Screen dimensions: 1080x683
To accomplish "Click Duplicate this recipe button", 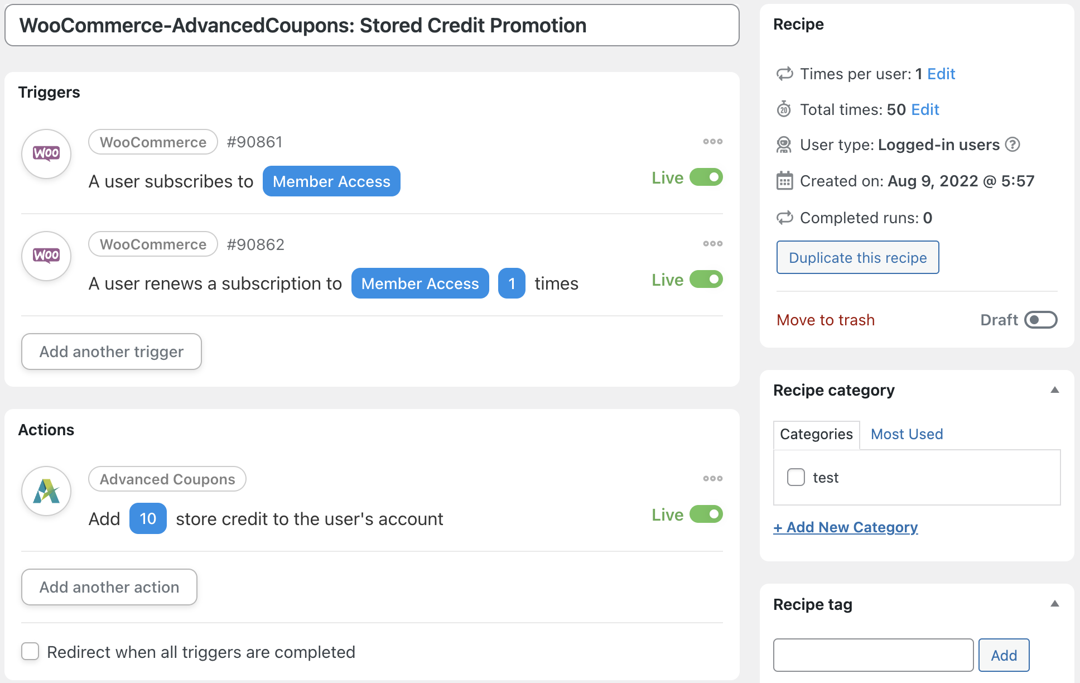I will tap(858, 257).
